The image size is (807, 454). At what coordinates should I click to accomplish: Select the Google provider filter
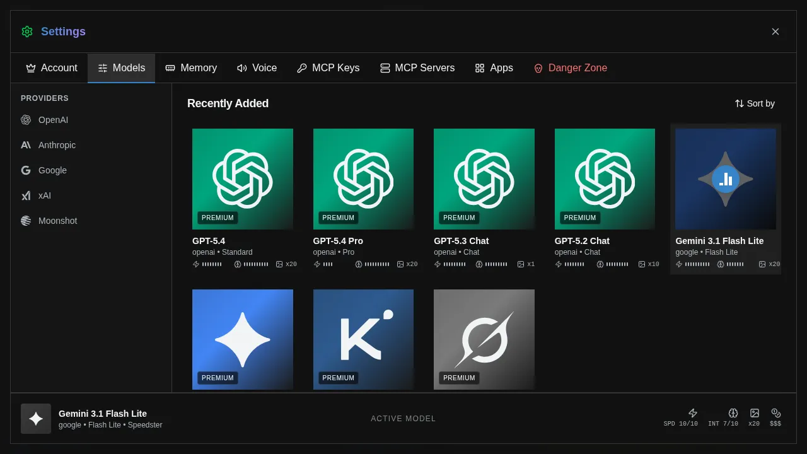point(53,170)
